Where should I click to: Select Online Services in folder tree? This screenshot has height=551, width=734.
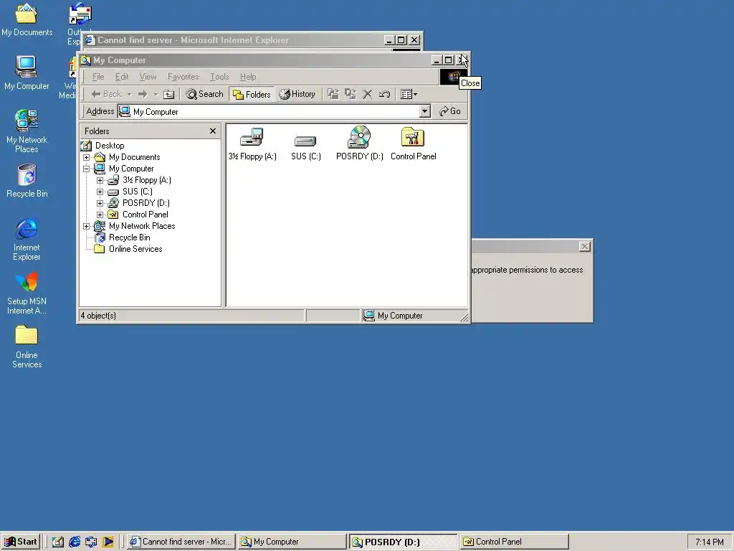coord(135,249)
